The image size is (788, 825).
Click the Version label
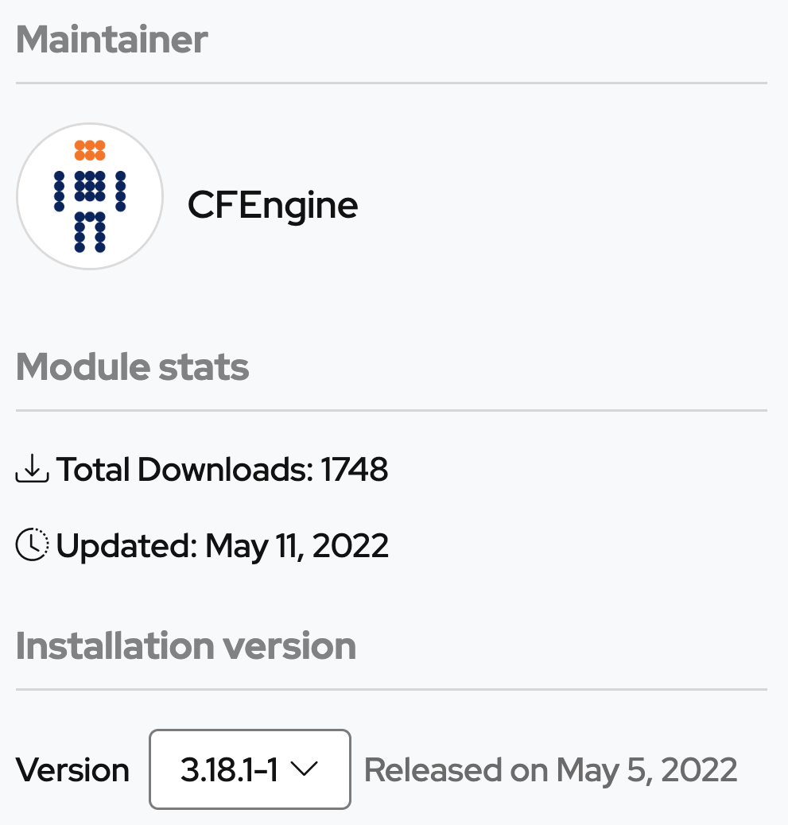point(72,769)
